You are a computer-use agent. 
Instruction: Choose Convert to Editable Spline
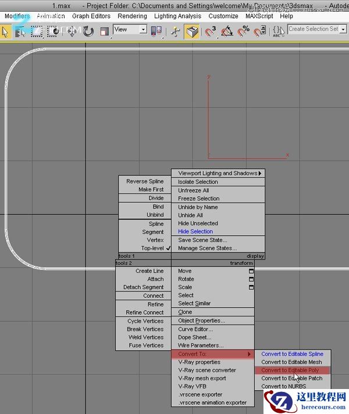[293, 354]
